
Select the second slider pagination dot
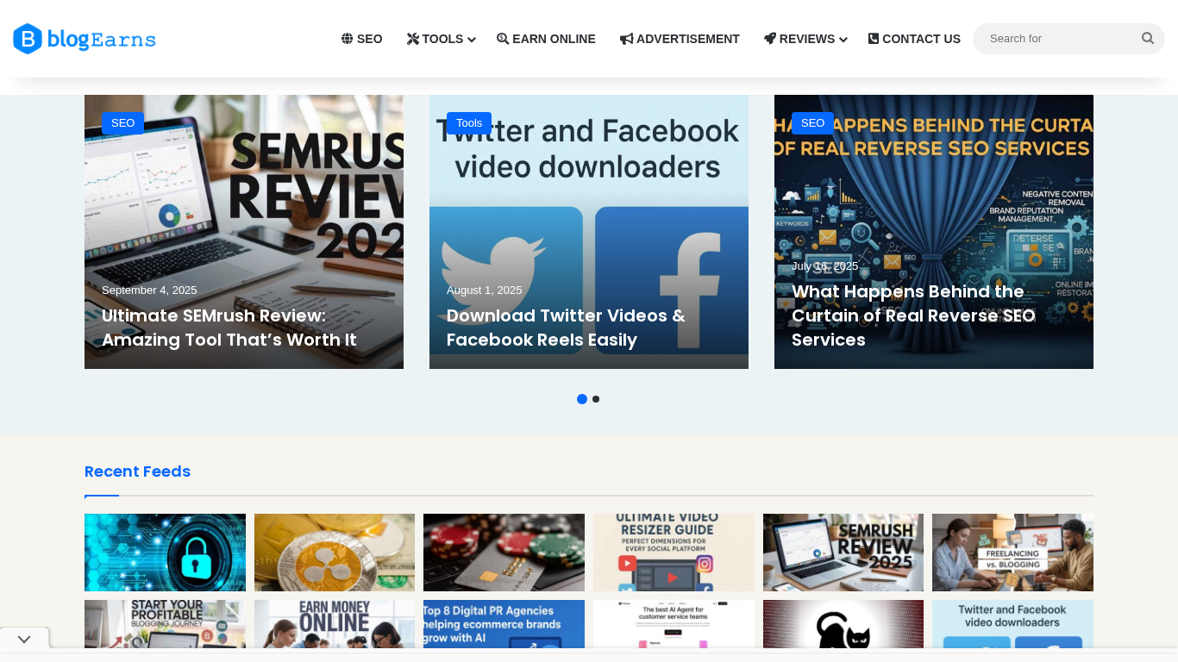(596, 399)
